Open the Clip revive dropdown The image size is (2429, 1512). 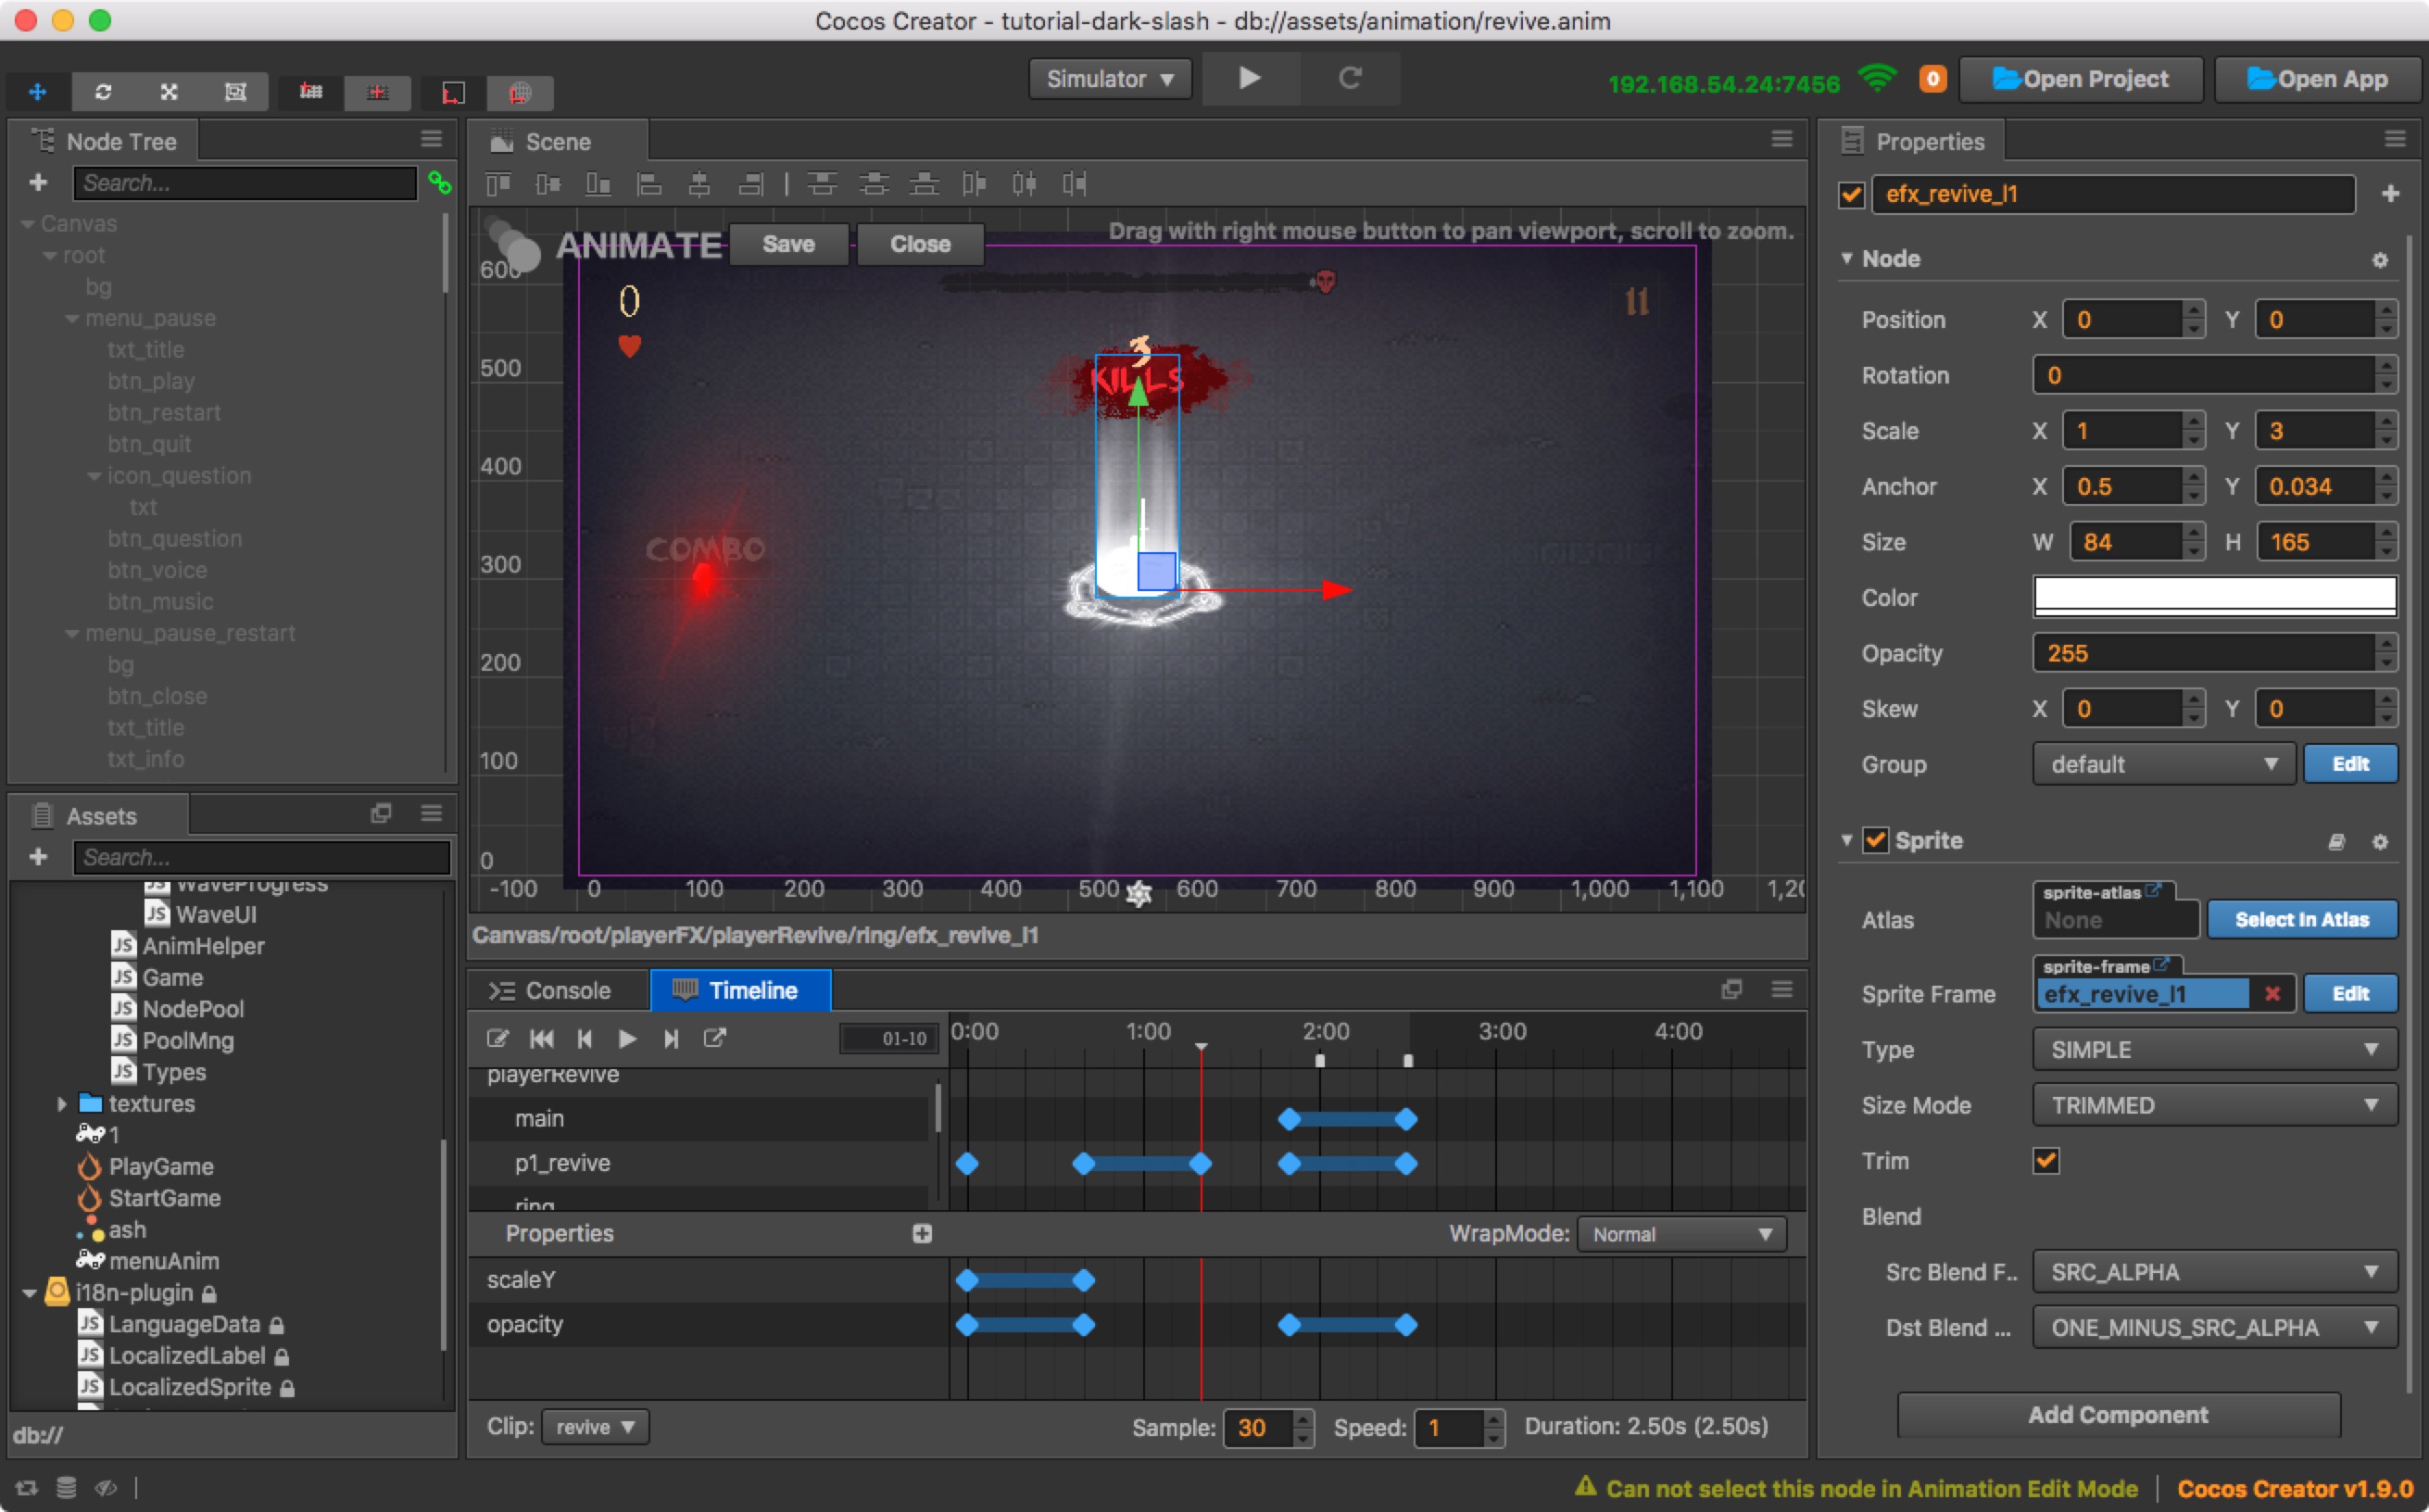(x=596, y=1427)
